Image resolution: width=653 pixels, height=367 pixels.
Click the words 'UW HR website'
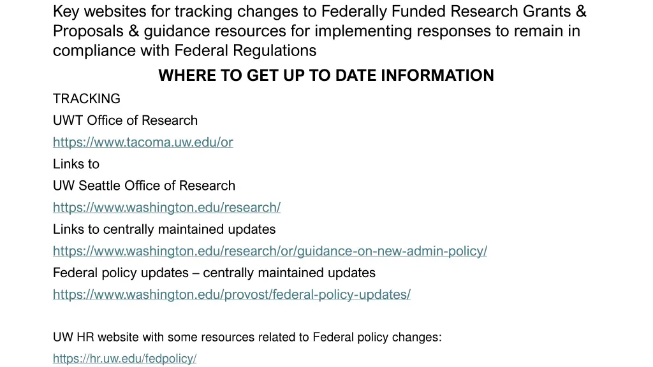(89, 338)
